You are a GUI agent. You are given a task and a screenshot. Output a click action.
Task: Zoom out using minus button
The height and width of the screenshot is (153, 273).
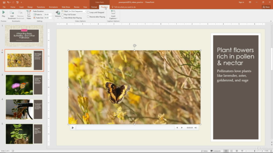tap(246, 151)
